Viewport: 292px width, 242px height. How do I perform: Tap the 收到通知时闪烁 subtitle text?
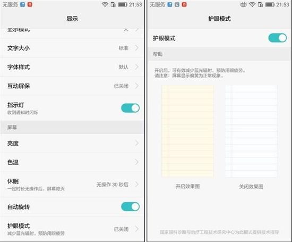tap(23, 112)
